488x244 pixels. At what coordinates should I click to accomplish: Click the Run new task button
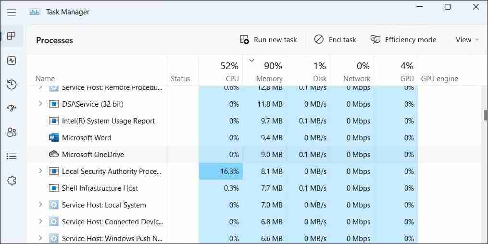coord(268,40)
